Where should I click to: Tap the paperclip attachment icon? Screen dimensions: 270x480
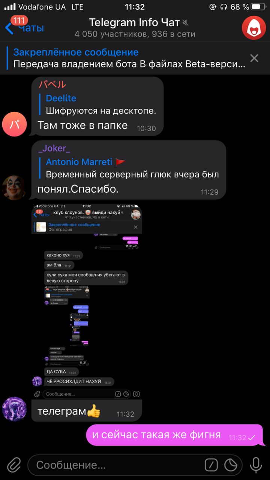pyautogui.click(x=13, y=465)
